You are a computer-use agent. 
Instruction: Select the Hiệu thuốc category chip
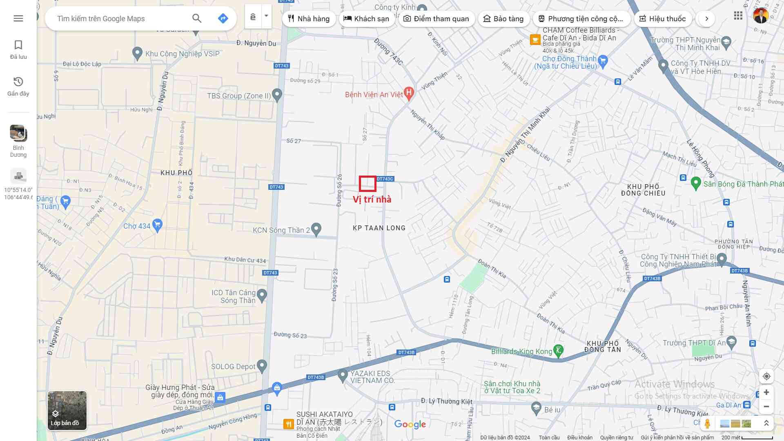click(662, 19)
